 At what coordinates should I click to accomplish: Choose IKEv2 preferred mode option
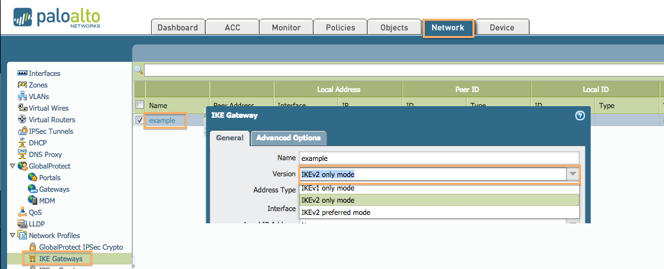336,212
